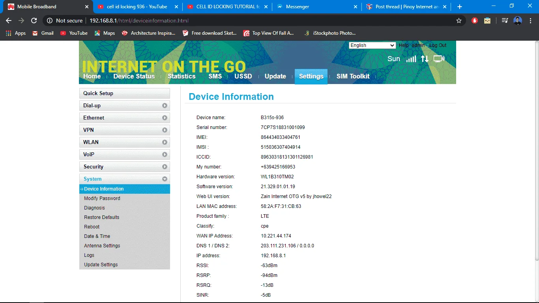Image resolution: width=539 pixels, height=303 pixels.
Task: Go to the SMS tab
Action: pyautogui.click(x=215, y=77)
